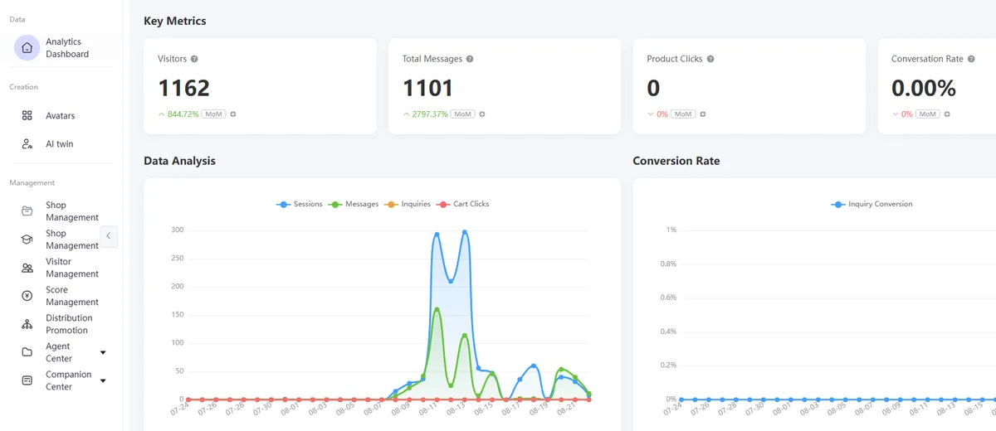
Task: Click MoM tag under Product Clicks
Action: [683, 114]
